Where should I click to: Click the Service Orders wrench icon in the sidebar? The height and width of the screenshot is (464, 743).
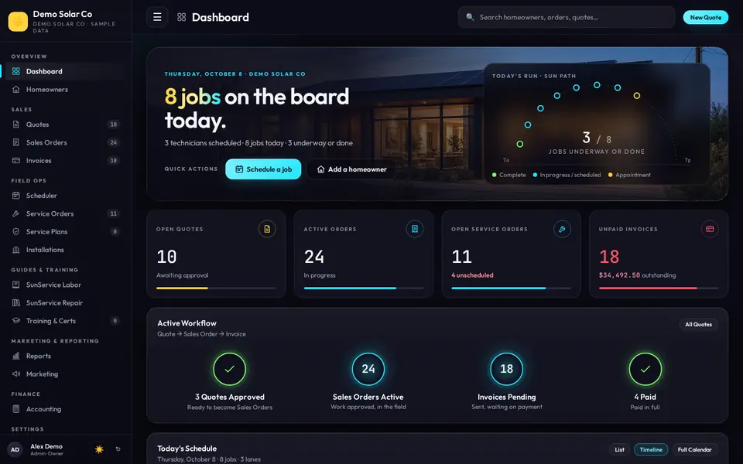point(16,213)
